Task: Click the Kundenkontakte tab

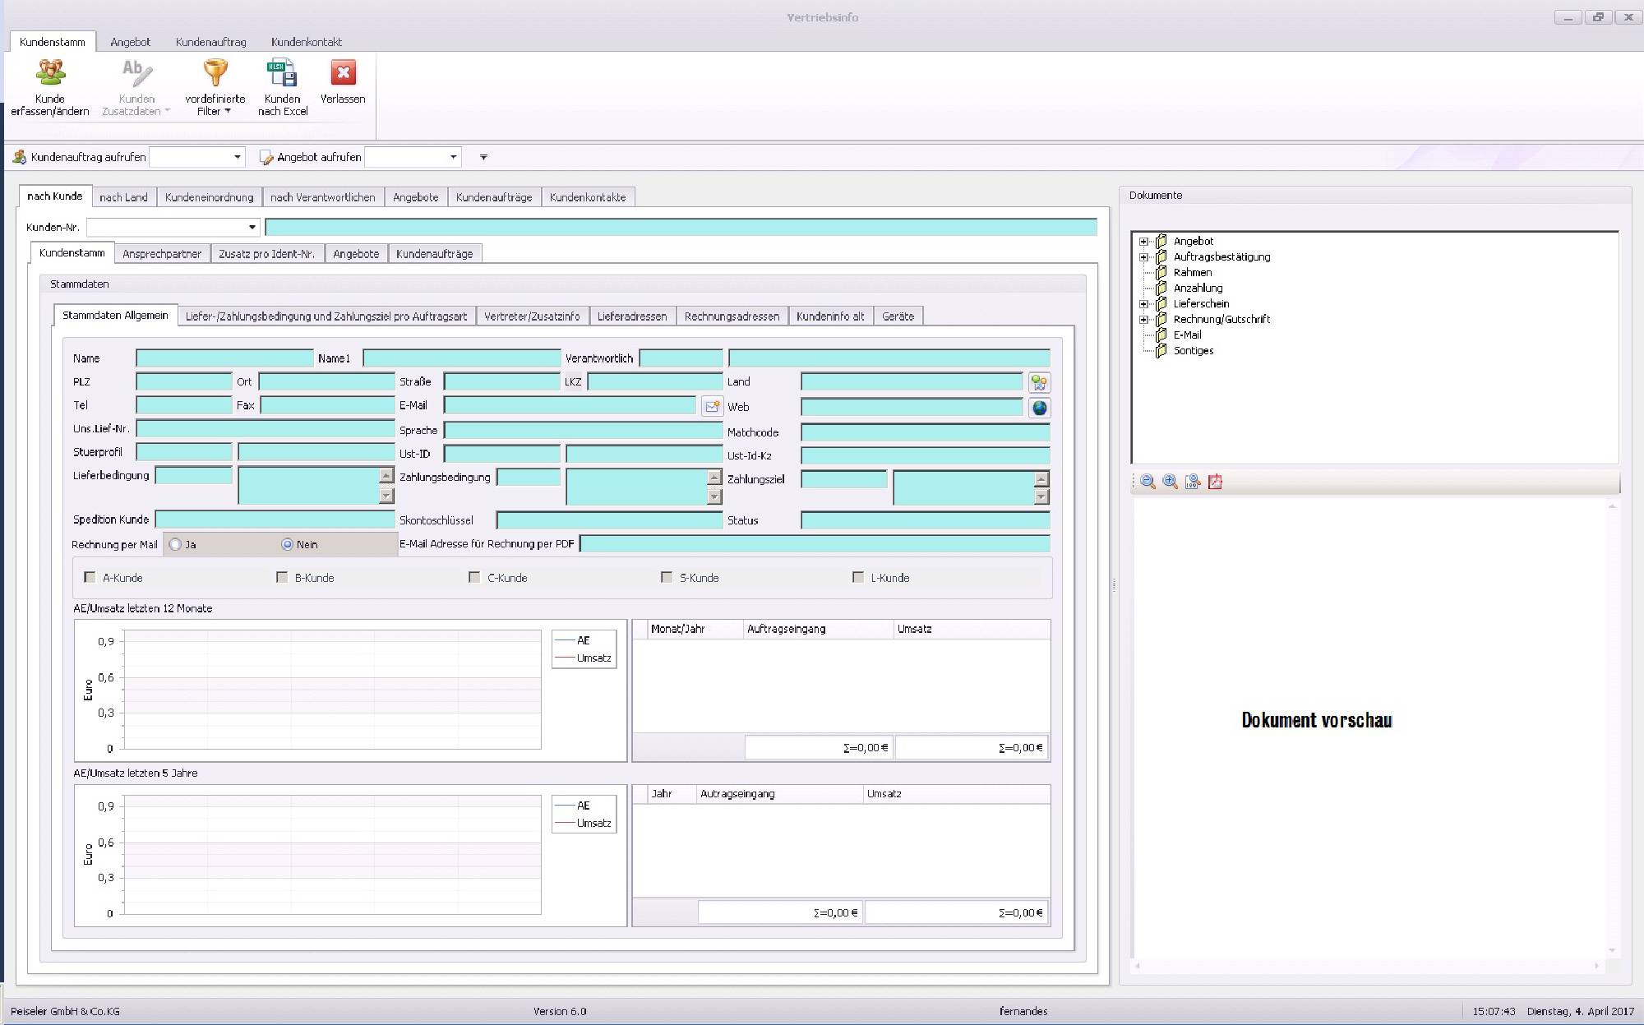Action: (x=588, y=197)
